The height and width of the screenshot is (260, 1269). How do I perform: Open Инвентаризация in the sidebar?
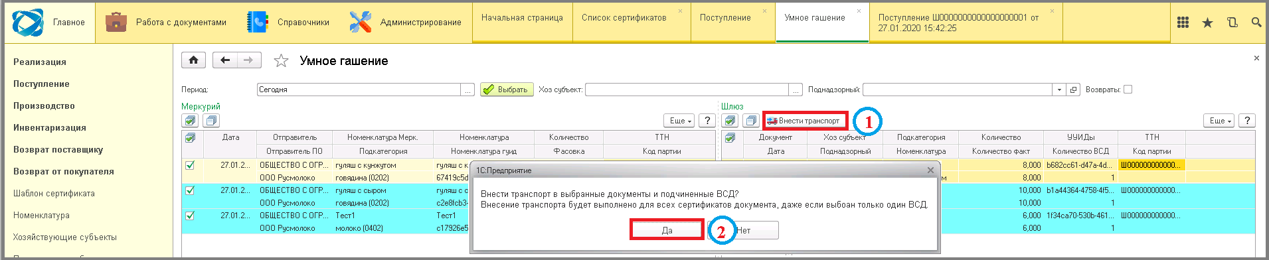tap(50, 127)
